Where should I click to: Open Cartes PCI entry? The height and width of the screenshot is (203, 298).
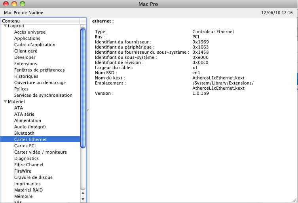[25, 146]
